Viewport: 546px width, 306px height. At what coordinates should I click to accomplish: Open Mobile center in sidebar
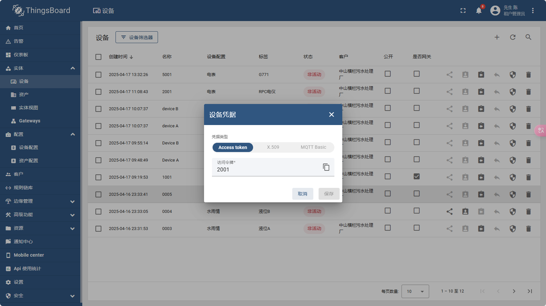click(x=40, y=255)
